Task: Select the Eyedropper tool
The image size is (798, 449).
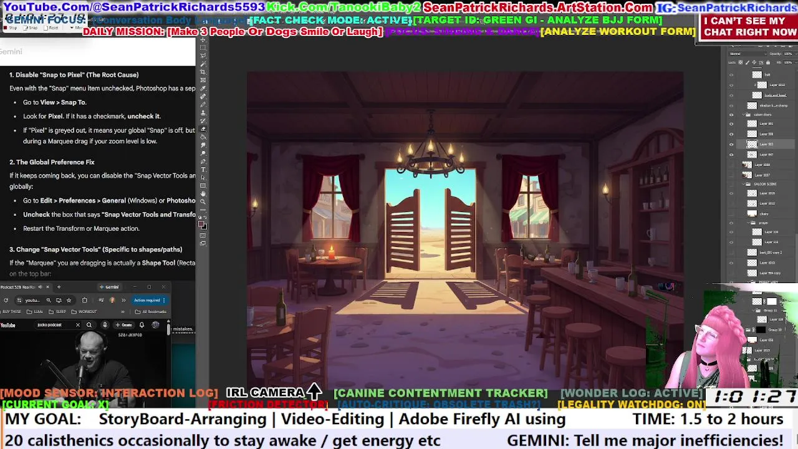Action: click(203, 89)
